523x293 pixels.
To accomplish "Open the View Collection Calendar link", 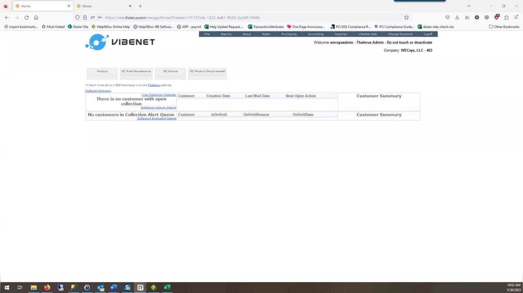I will tap(159, 95).
